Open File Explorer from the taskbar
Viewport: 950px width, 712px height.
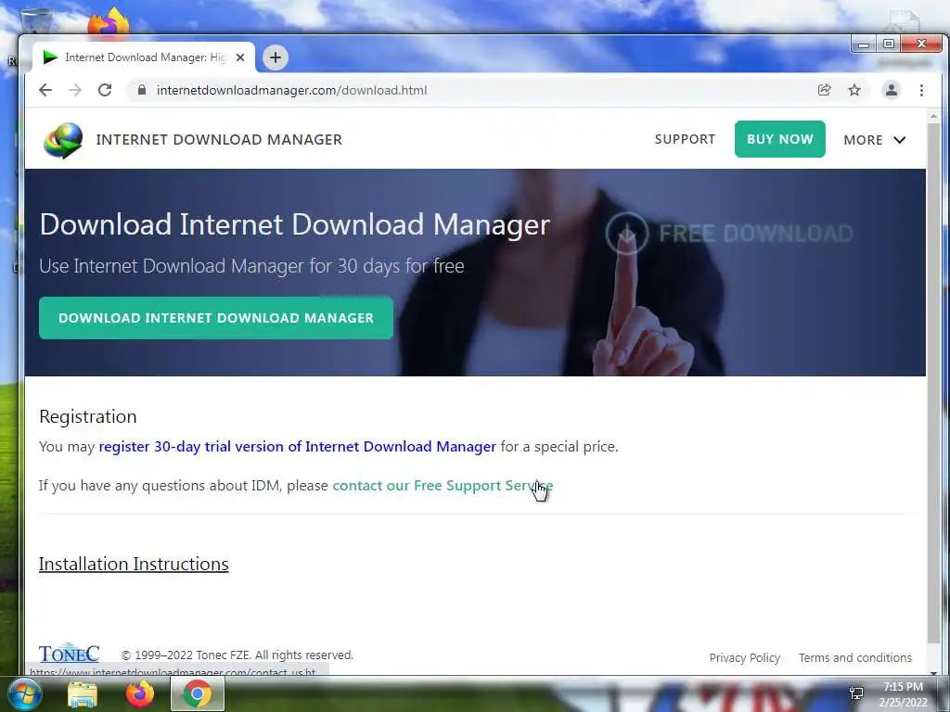[83, 693]
